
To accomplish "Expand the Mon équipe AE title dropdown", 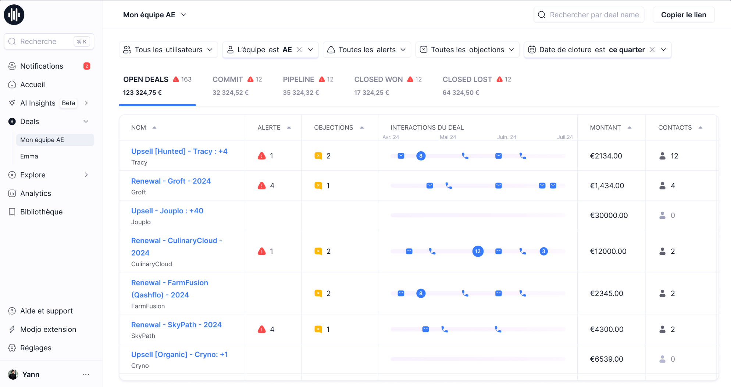I will click(x=184, y=15).
